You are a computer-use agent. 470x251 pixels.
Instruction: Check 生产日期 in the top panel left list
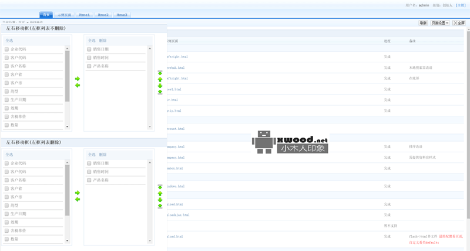[6, 100]
